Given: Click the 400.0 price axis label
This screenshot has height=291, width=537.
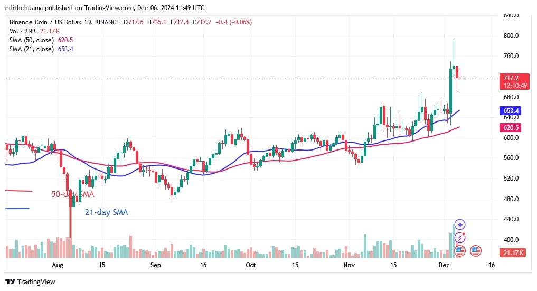Looking at the screenshot, I should [511, 240].
